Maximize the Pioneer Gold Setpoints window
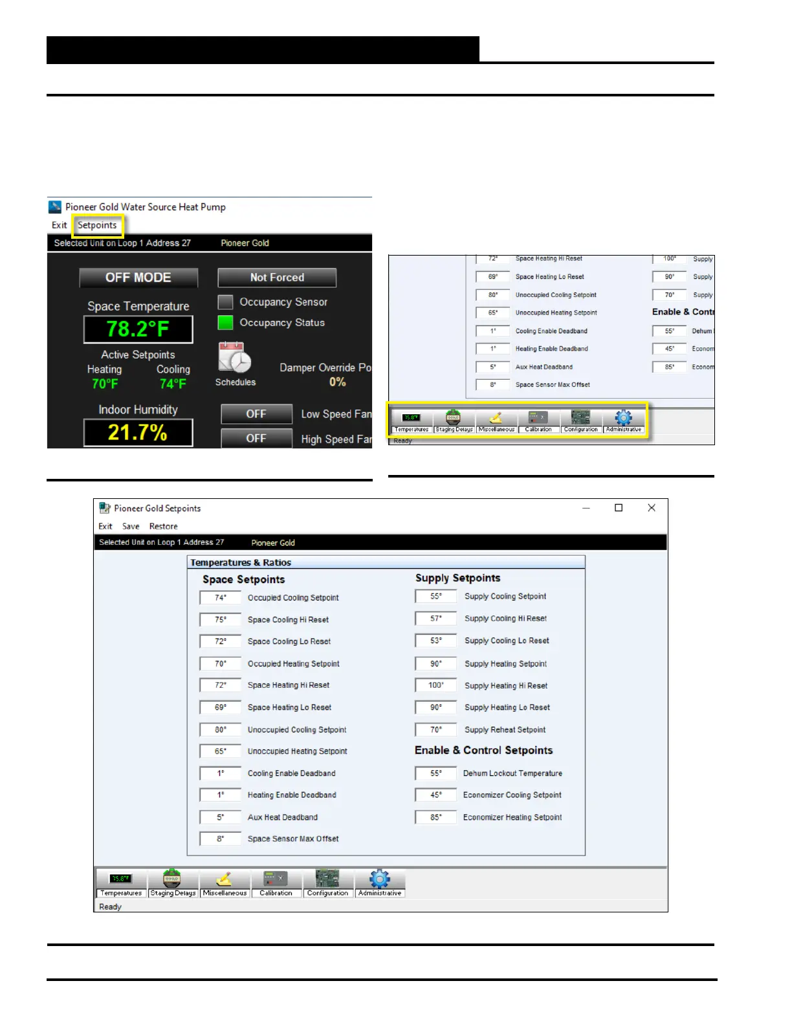This screenshot has height=1025, width=792. (619, 508)
